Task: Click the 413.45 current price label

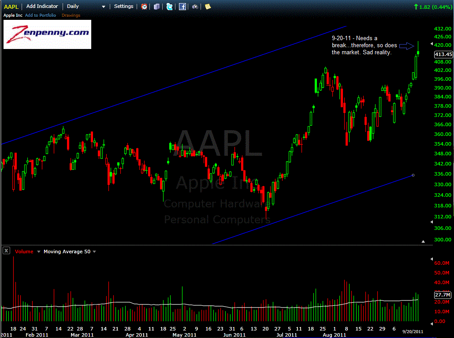Action: [443, 54]
